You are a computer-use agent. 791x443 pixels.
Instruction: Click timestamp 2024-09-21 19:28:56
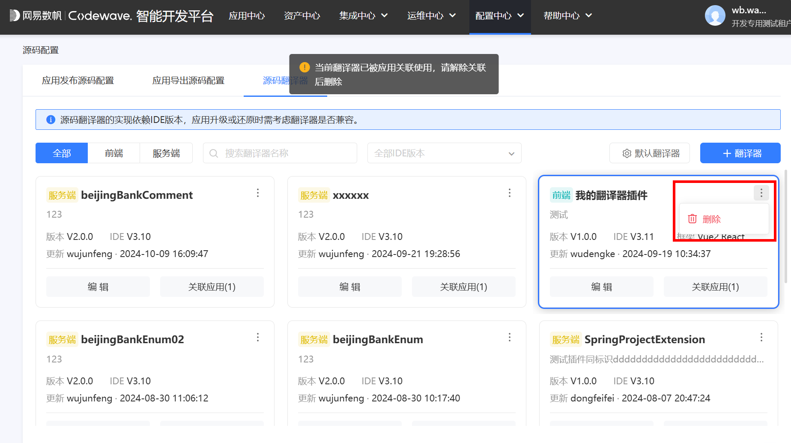pyautogui.click(x=416, y=254)
